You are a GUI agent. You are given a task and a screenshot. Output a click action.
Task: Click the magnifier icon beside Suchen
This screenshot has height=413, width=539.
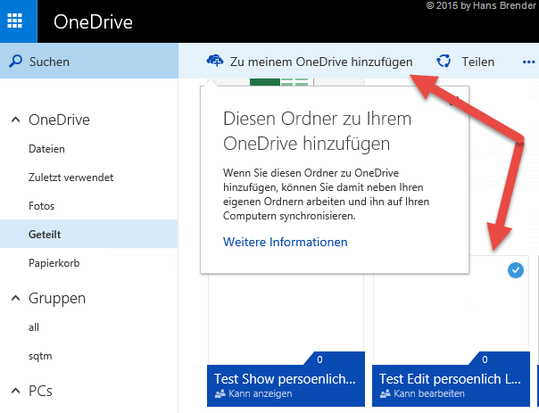15,62
